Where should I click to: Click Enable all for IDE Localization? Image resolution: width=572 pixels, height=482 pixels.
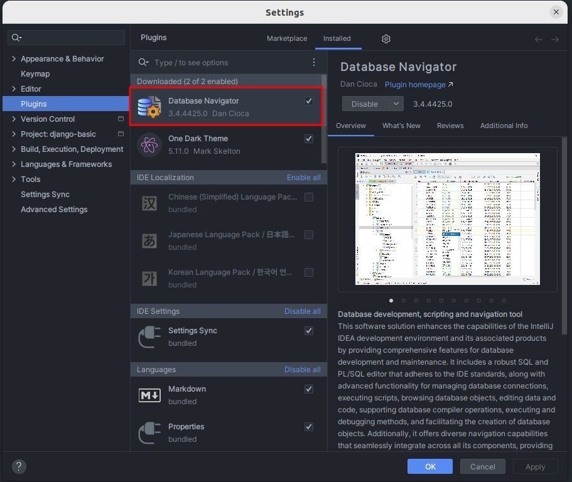[303, 178]
